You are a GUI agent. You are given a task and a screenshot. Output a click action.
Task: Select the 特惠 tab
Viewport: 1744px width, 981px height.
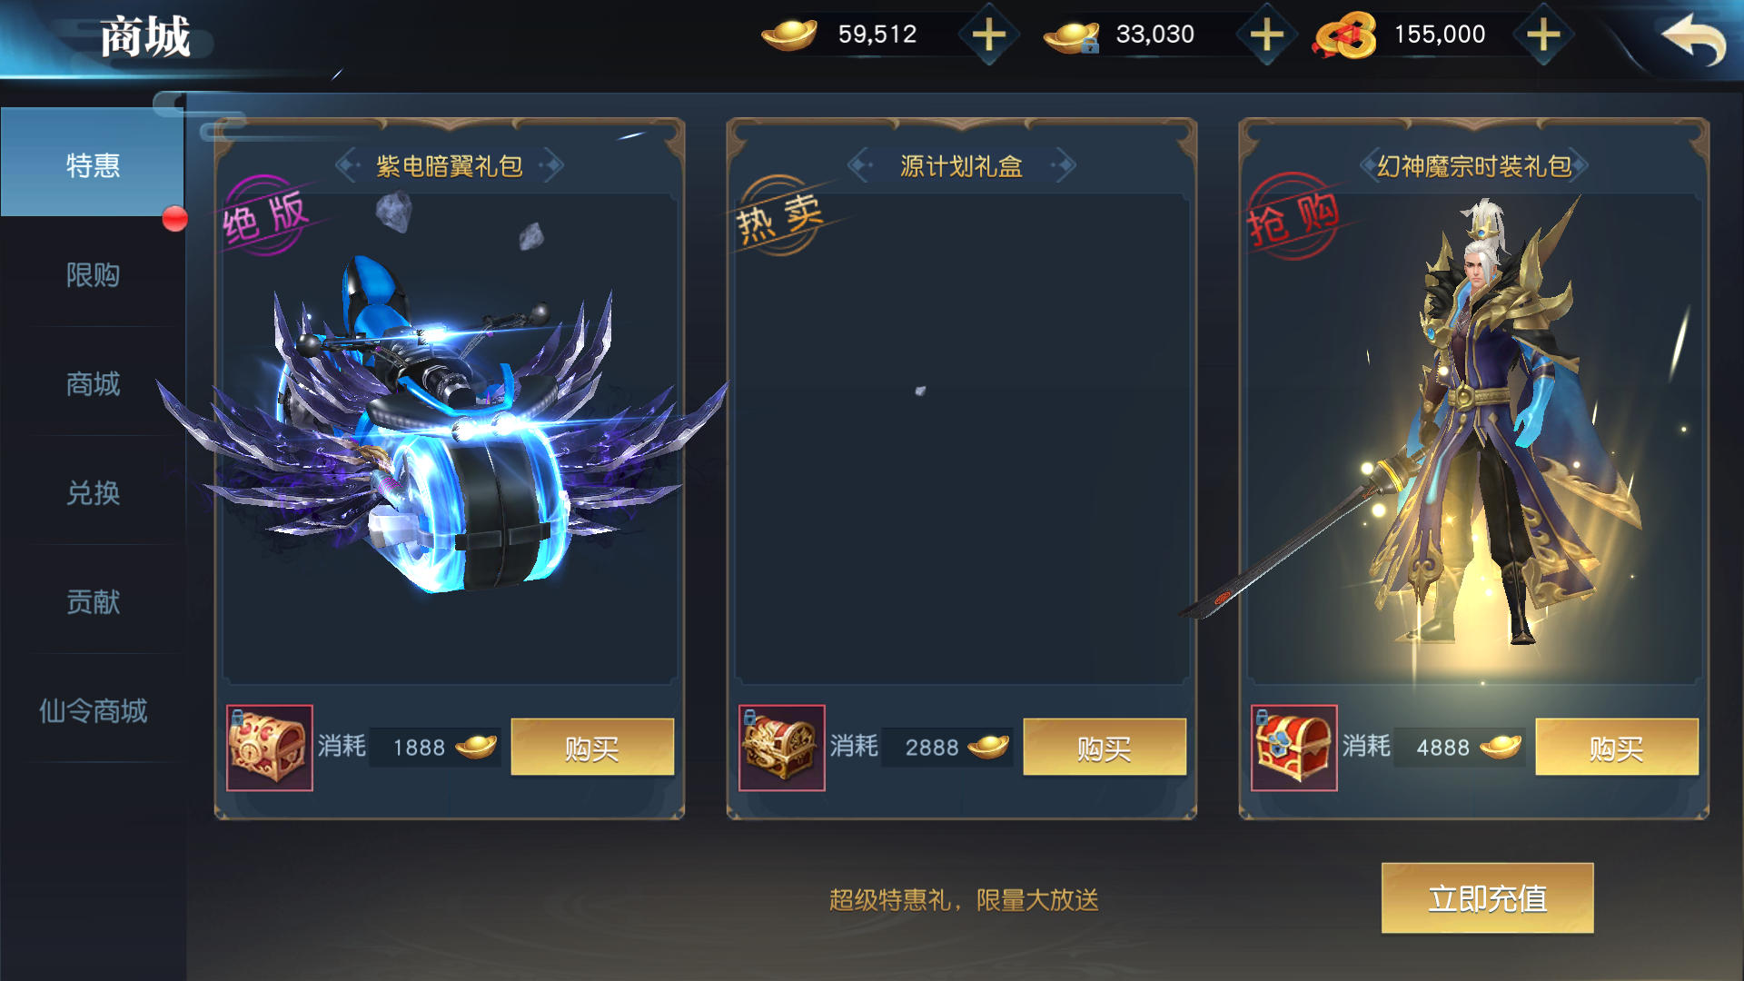click(93, 164)
